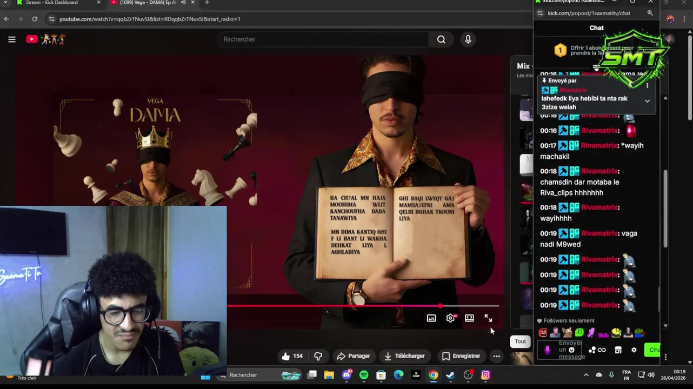Dislike the video
693x389 pixels.
318,356
